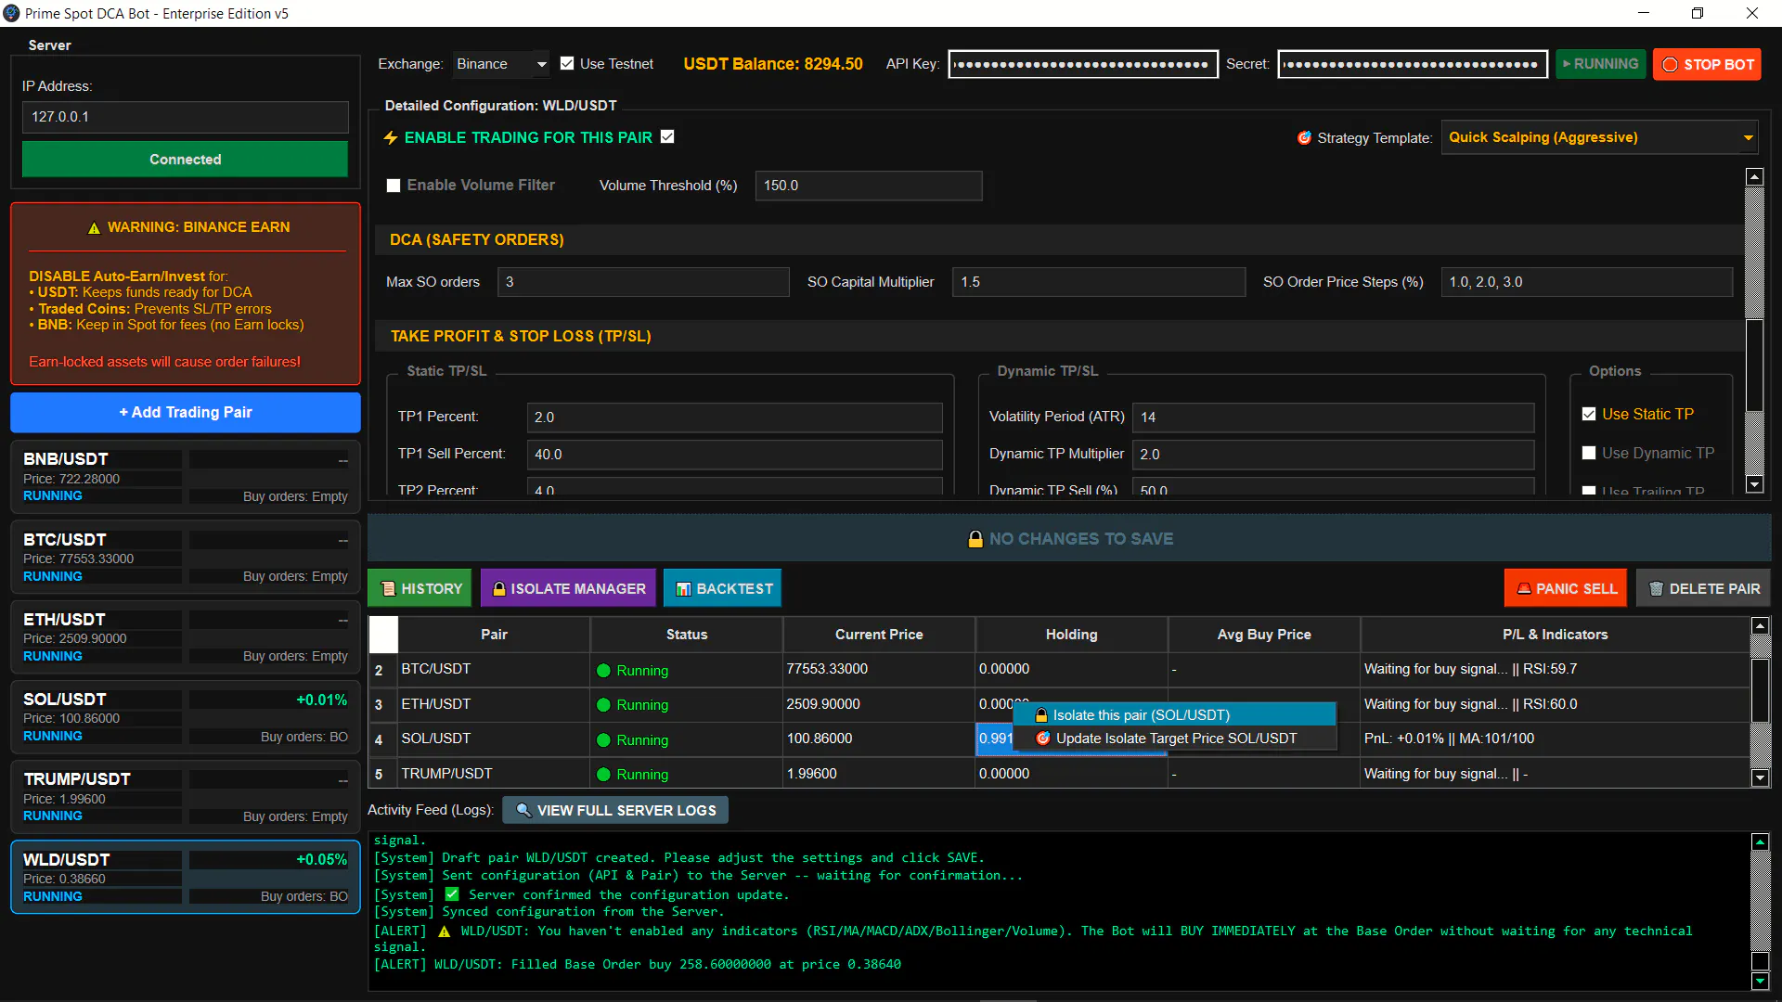Image resolution: width=1782 pixels, height=1002 pixels.
Task: Open the Exchange Binance dropdown
Action: coord(501,64)
